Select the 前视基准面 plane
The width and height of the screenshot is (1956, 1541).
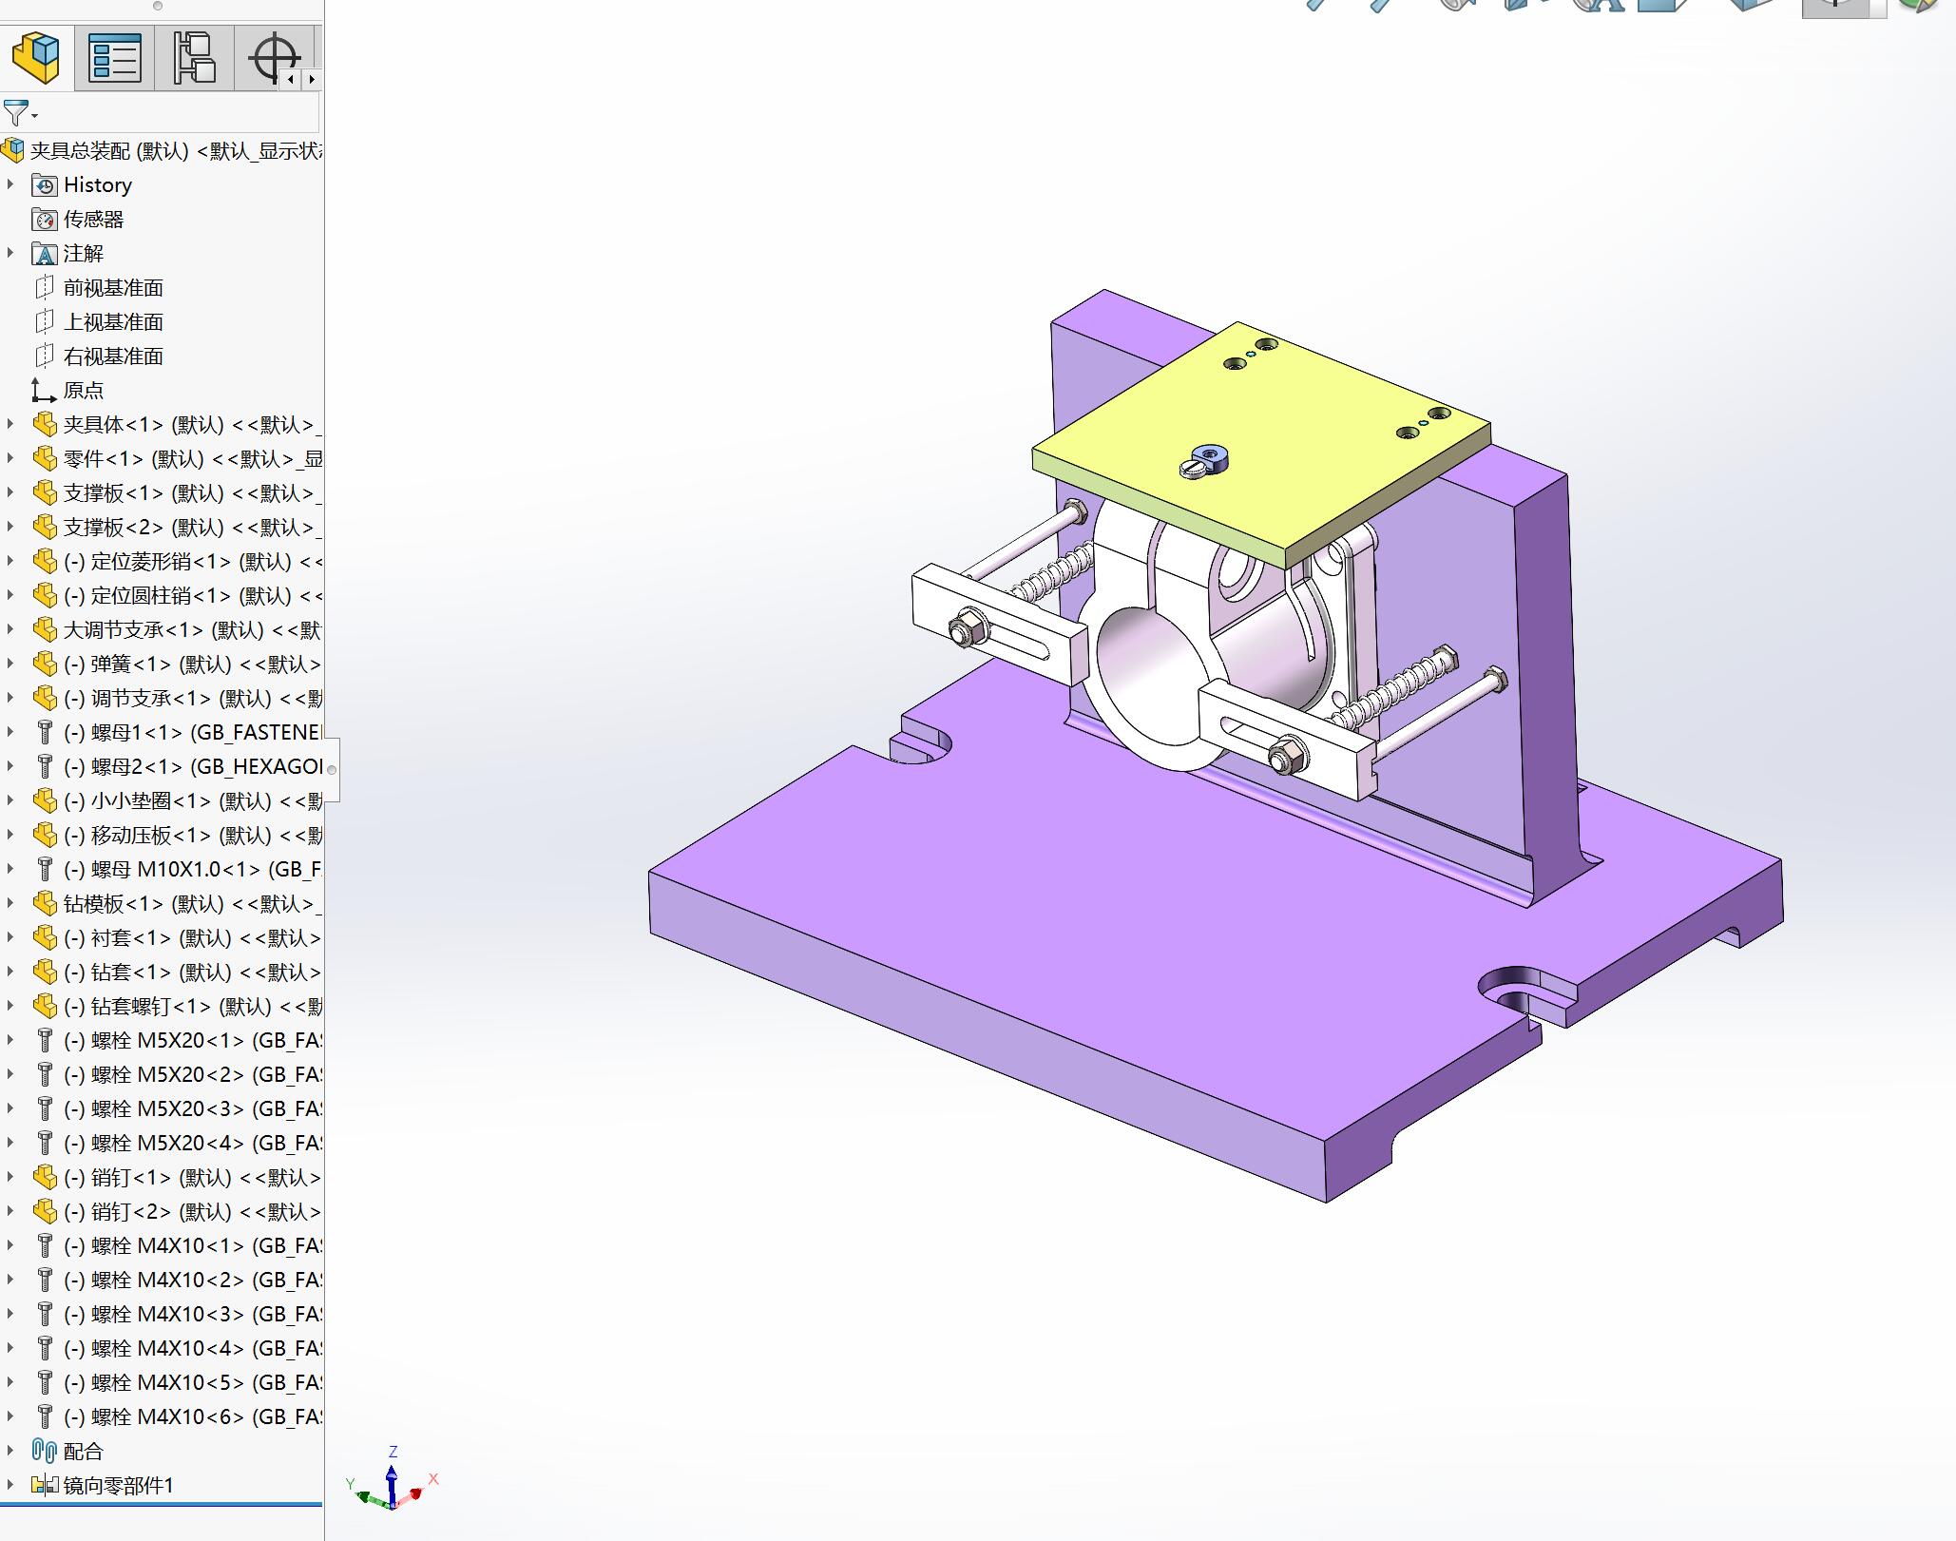[113, 288]
